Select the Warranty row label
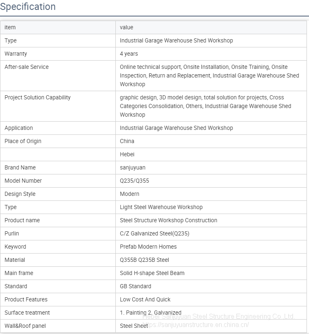 coord(16,54)
